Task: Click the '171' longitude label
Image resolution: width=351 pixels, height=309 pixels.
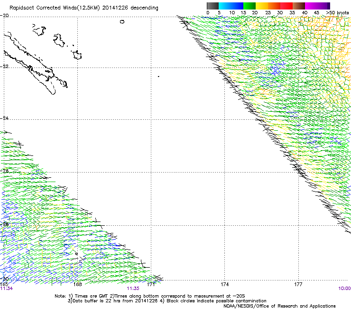Action: point(151,284)
